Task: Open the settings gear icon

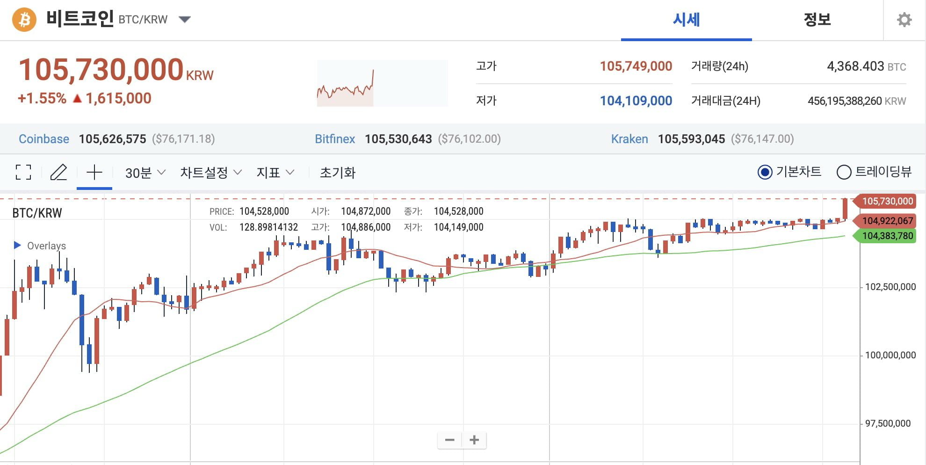Action: point(904,20)
